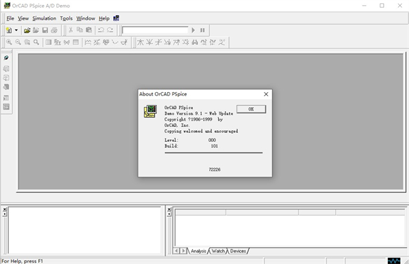The height and width of the screenshot is (264, 409).
Task: Click the Zoom Out magnifier icon
Action: pos(18,42)
